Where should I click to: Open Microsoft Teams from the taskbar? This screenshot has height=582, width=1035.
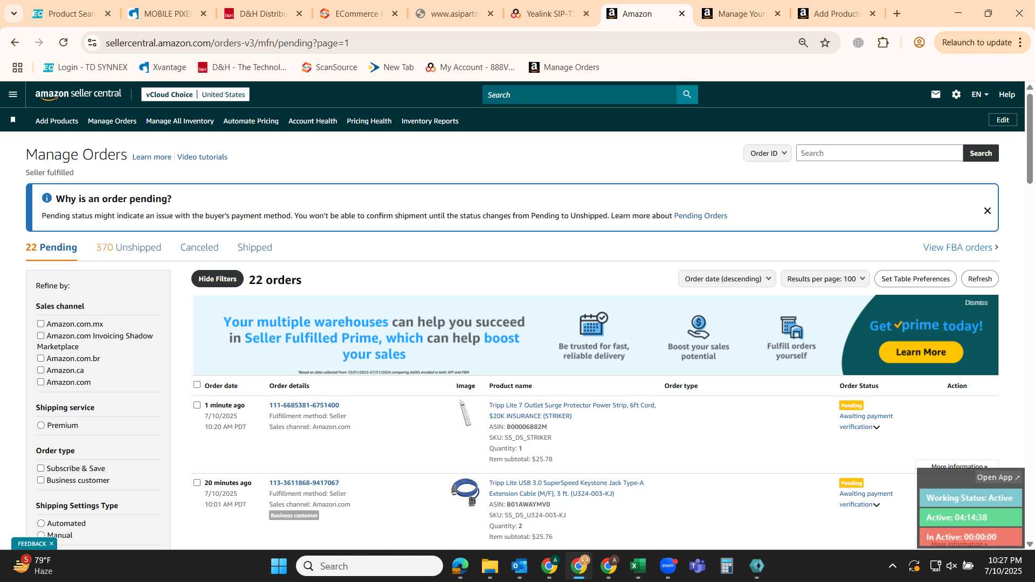tap(698, 566)
